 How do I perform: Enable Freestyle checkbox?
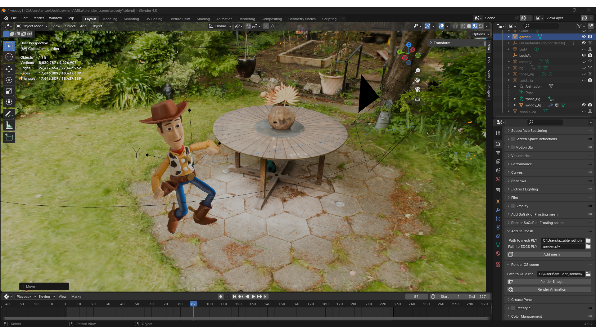pyautogui.click(x=513, y=308)
